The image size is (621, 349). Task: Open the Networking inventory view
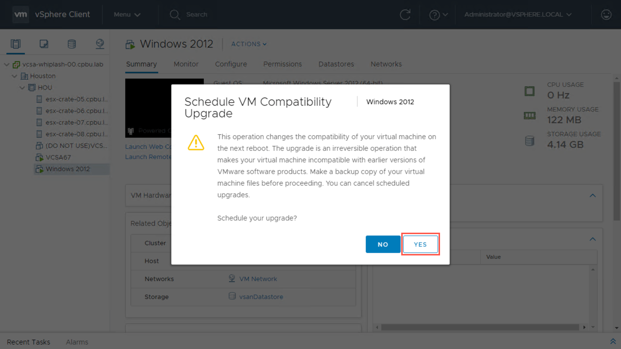tap(100, 44)
